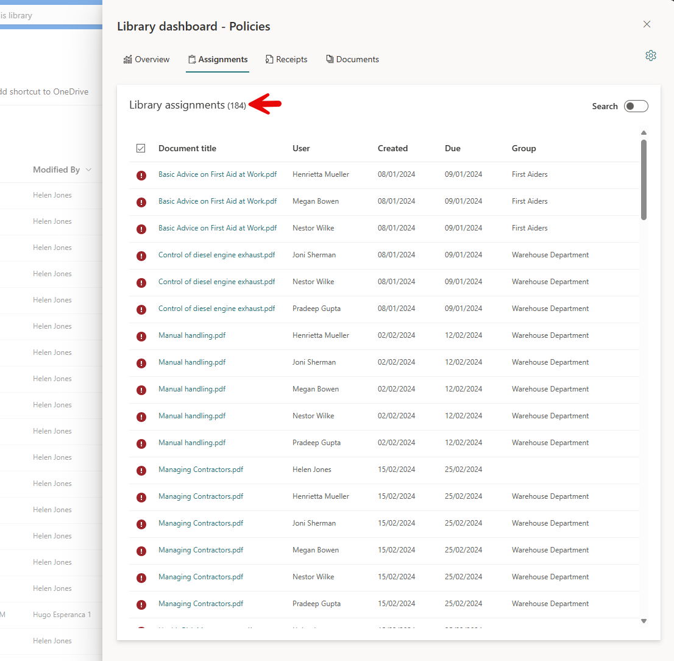Click overdue icon for Nestor Wilke's diesel exhaust assignment

click(141, 282)
